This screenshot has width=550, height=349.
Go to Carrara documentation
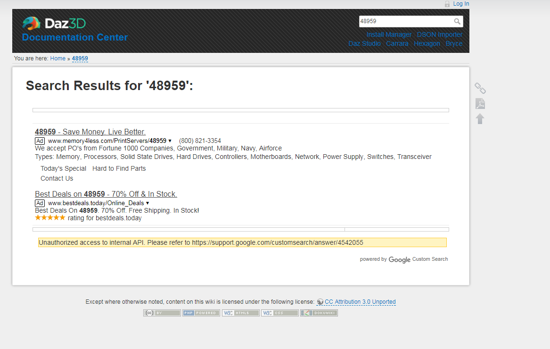coord(397,43)
